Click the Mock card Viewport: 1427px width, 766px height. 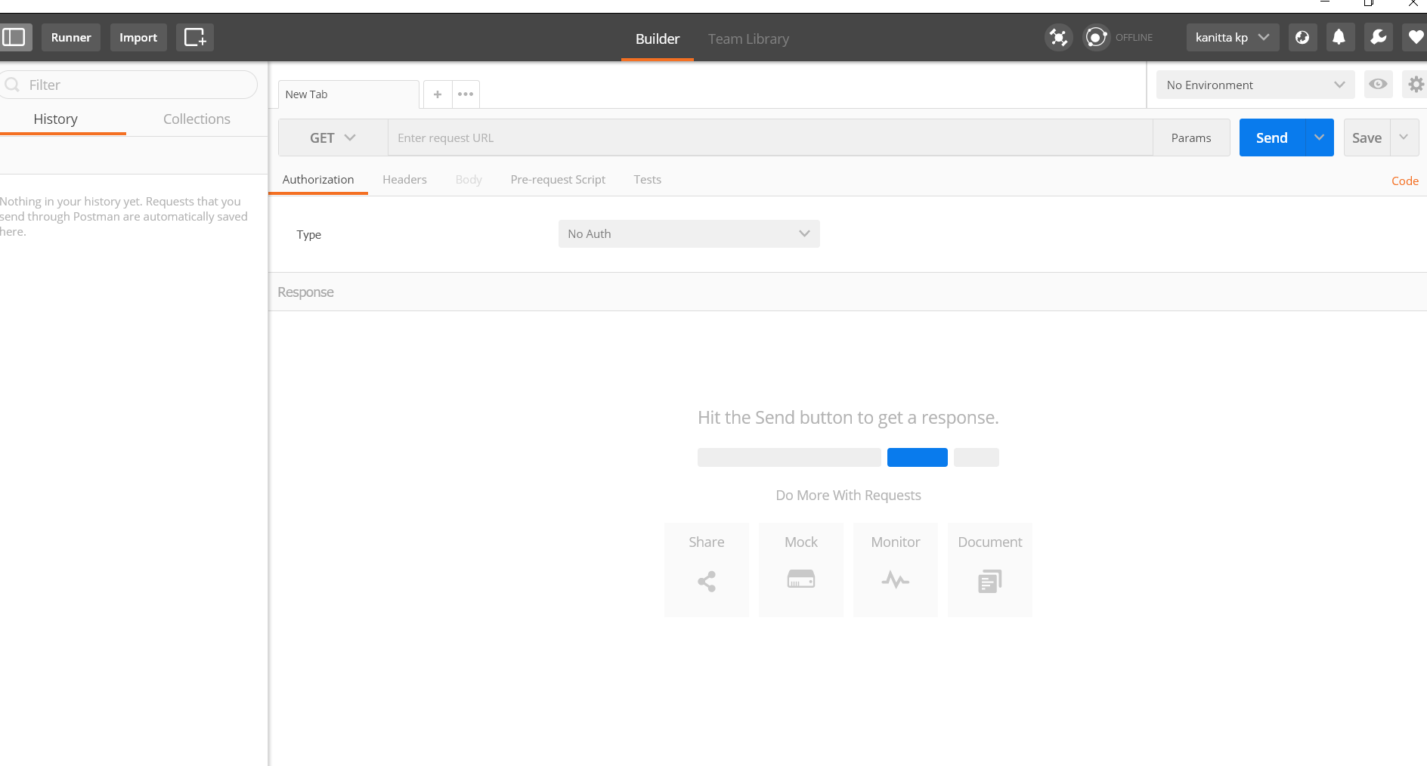[x=801, y=570]
